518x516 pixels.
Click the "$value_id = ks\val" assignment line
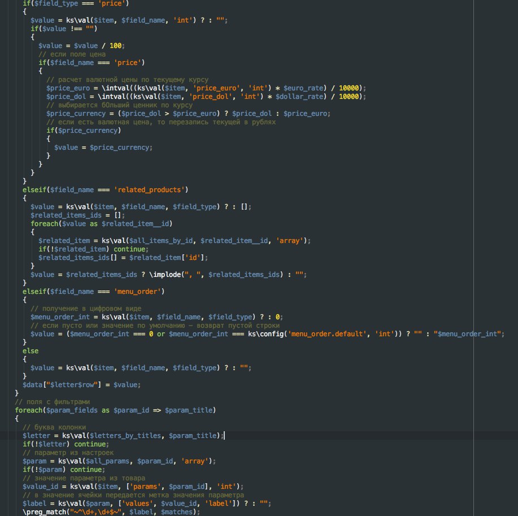click(133, 487)
